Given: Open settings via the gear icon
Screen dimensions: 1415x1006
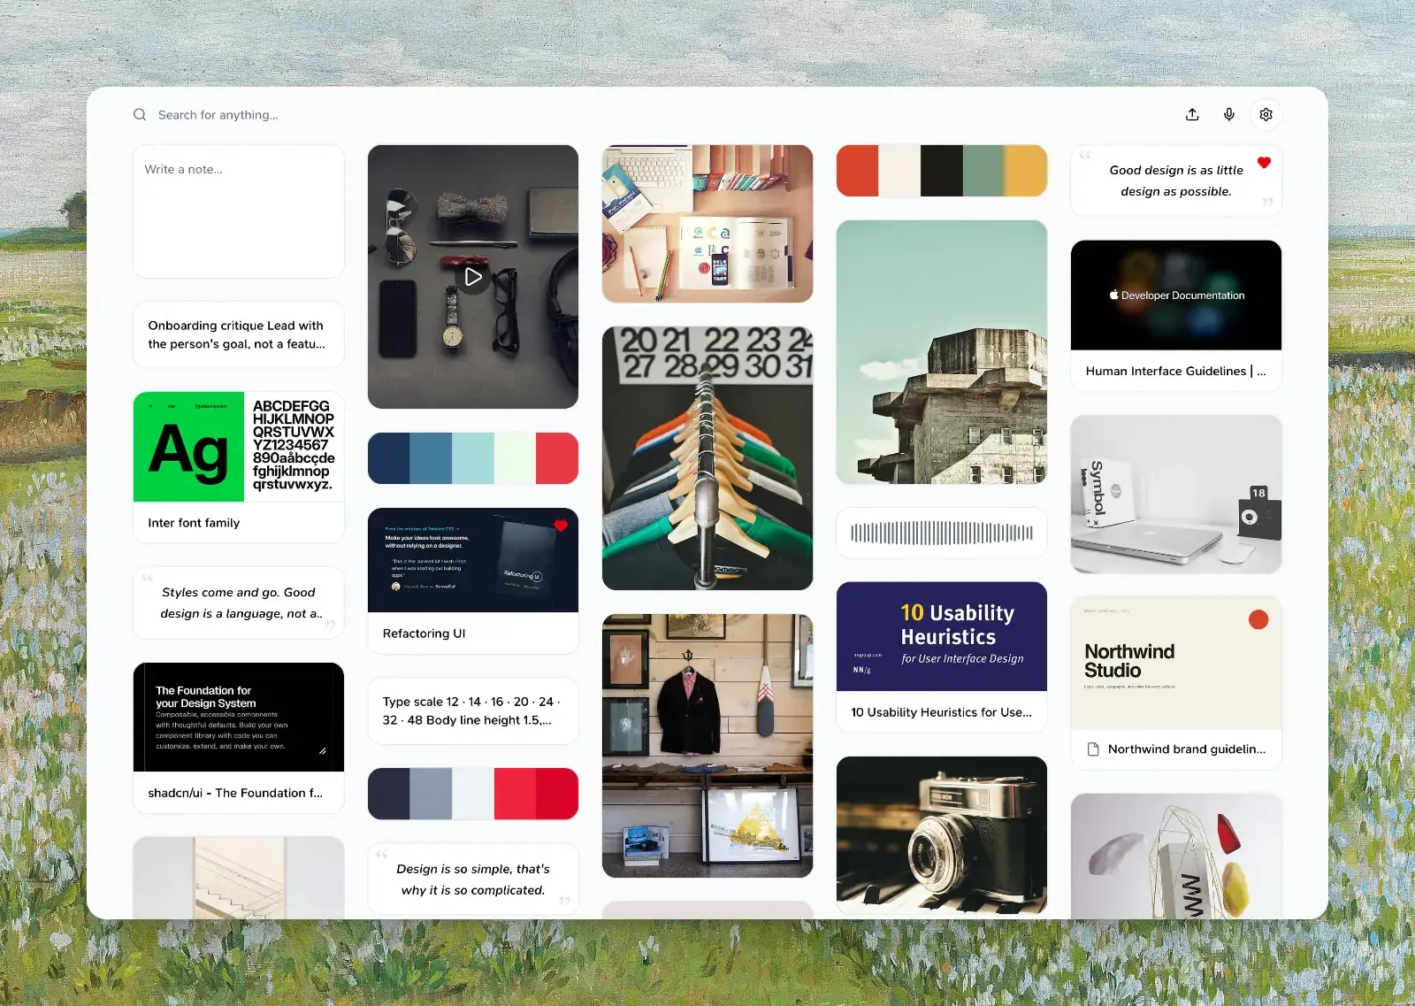Looking at the screenshot, I should click(1266, 115).
